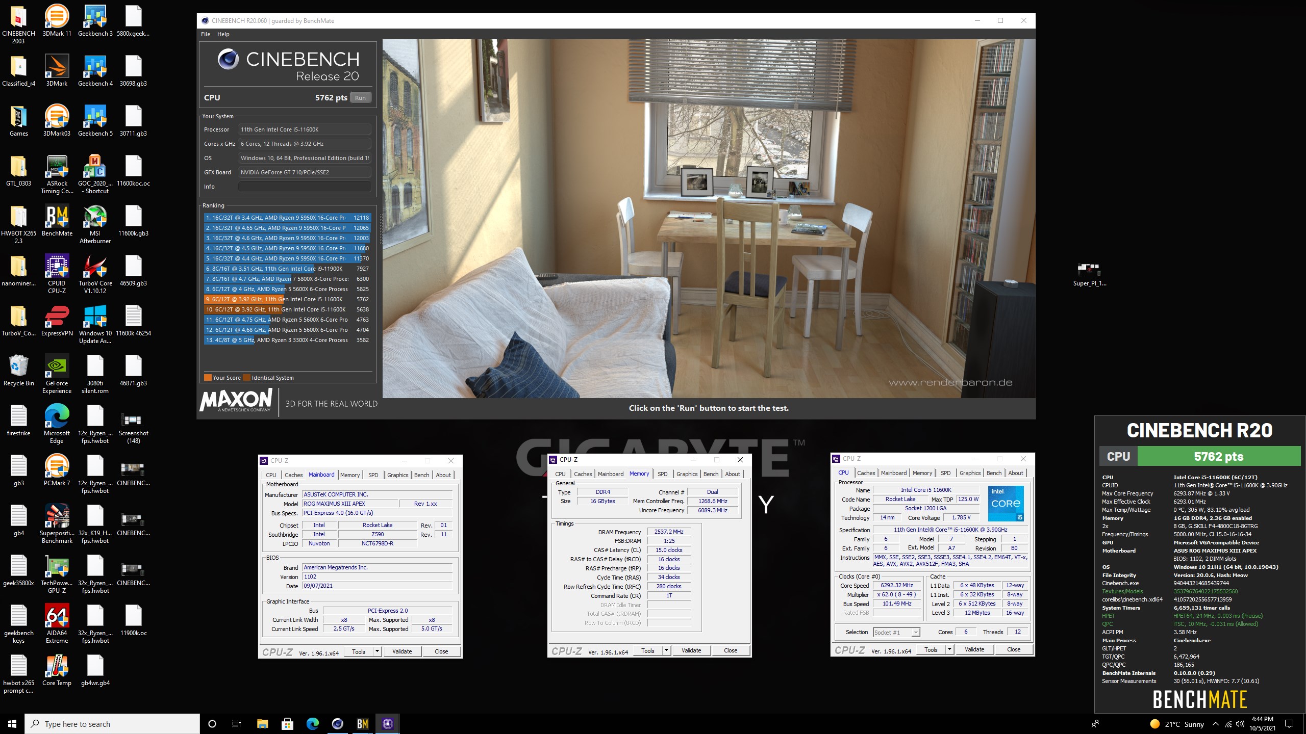
Task: Open the notification center icon
Action: [1289, 724]
